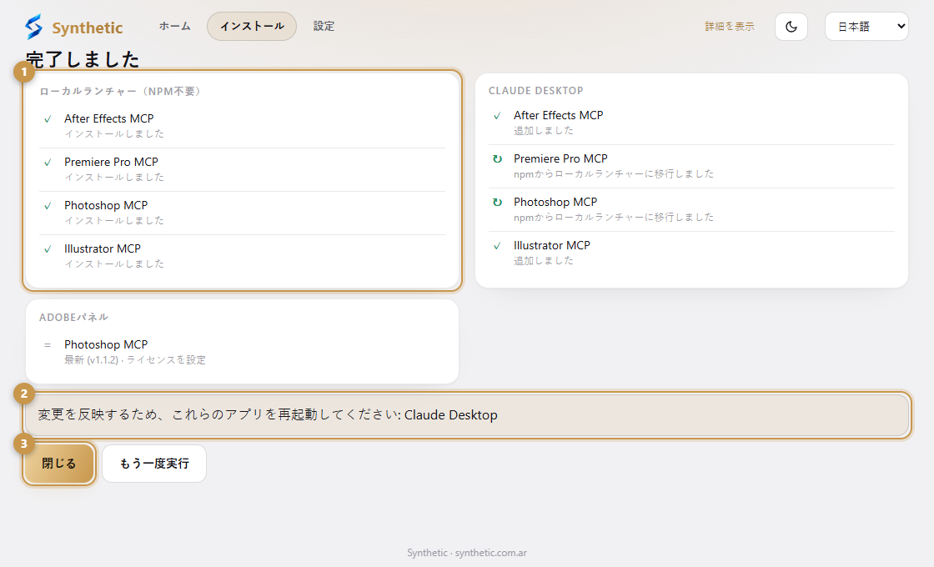Select 'Illustrator MCP' text in local launcher card
The image size is (934, 567).
pos(103,248)
